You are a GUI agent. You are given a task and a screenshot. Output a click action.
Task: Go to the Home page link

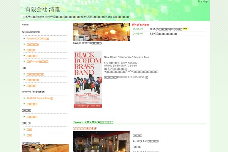[25, 25]
